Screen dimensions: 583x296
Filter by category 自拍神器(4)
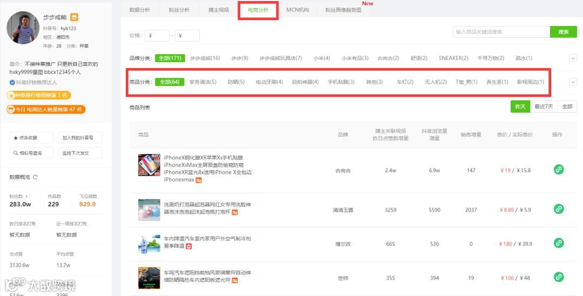click(x=305, y=82)
